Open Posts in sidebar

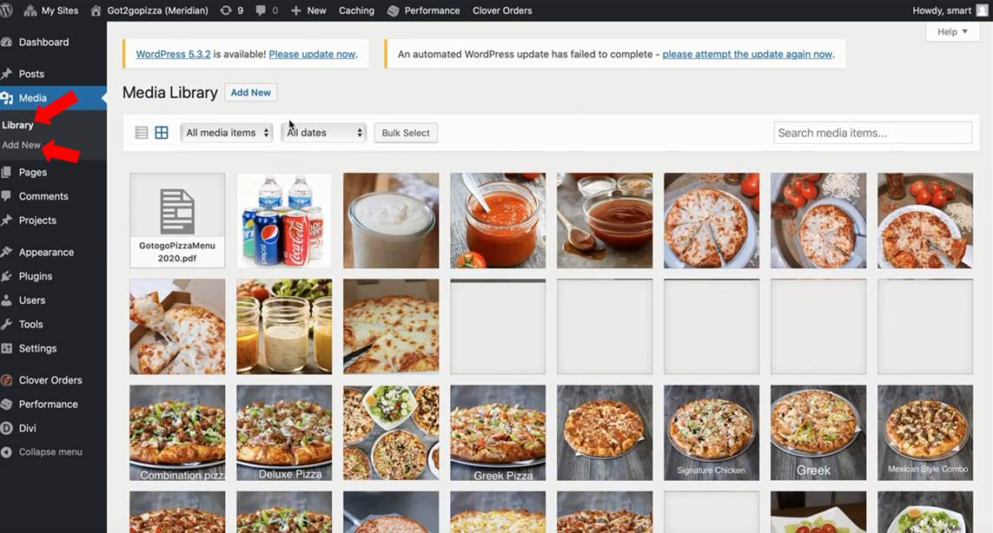coord(31,74)
